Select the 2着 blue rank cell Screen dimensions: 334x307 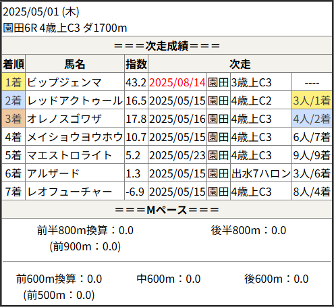(13, 101)
